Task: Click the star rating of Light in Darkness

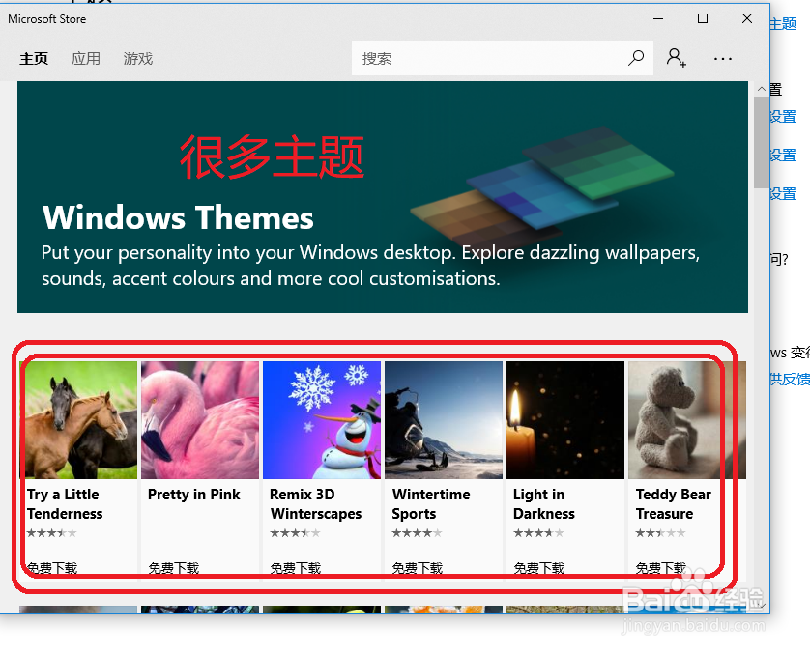Action: 538,533
